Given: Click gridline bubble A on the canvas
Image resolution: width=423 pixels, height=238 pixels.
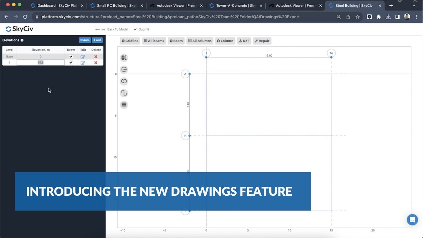Looking at the screenshot, I should [x=185, y=74].
